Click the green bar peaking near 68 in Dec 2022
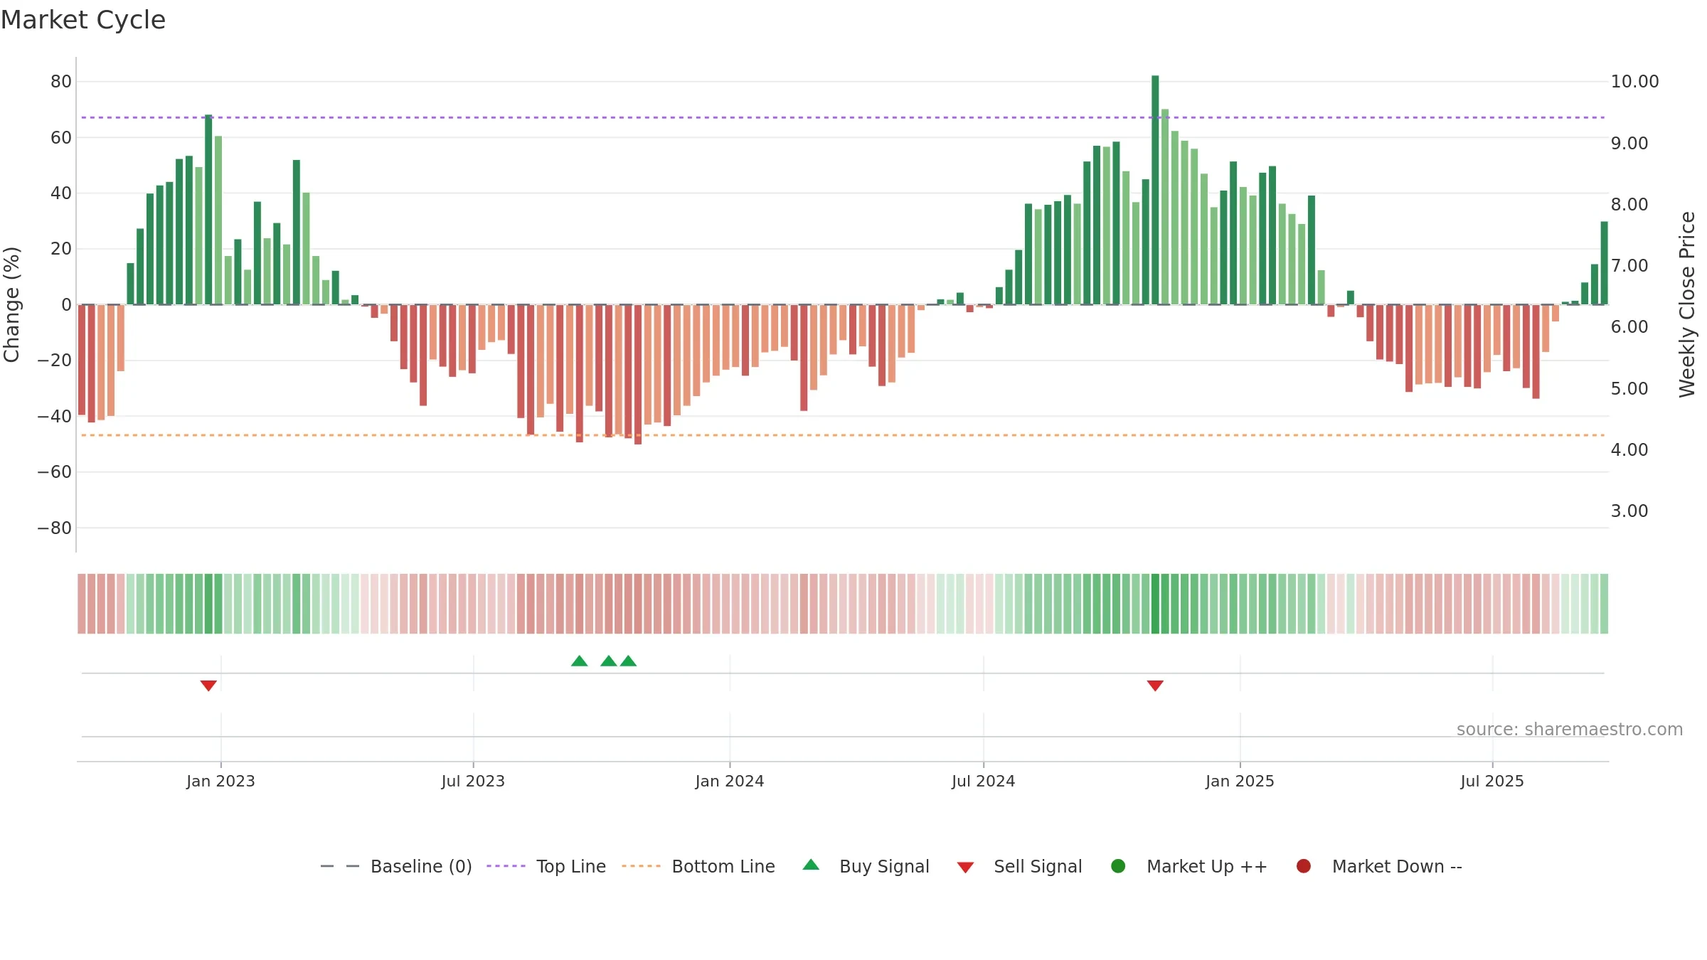1707x960 pixels. 208,210
